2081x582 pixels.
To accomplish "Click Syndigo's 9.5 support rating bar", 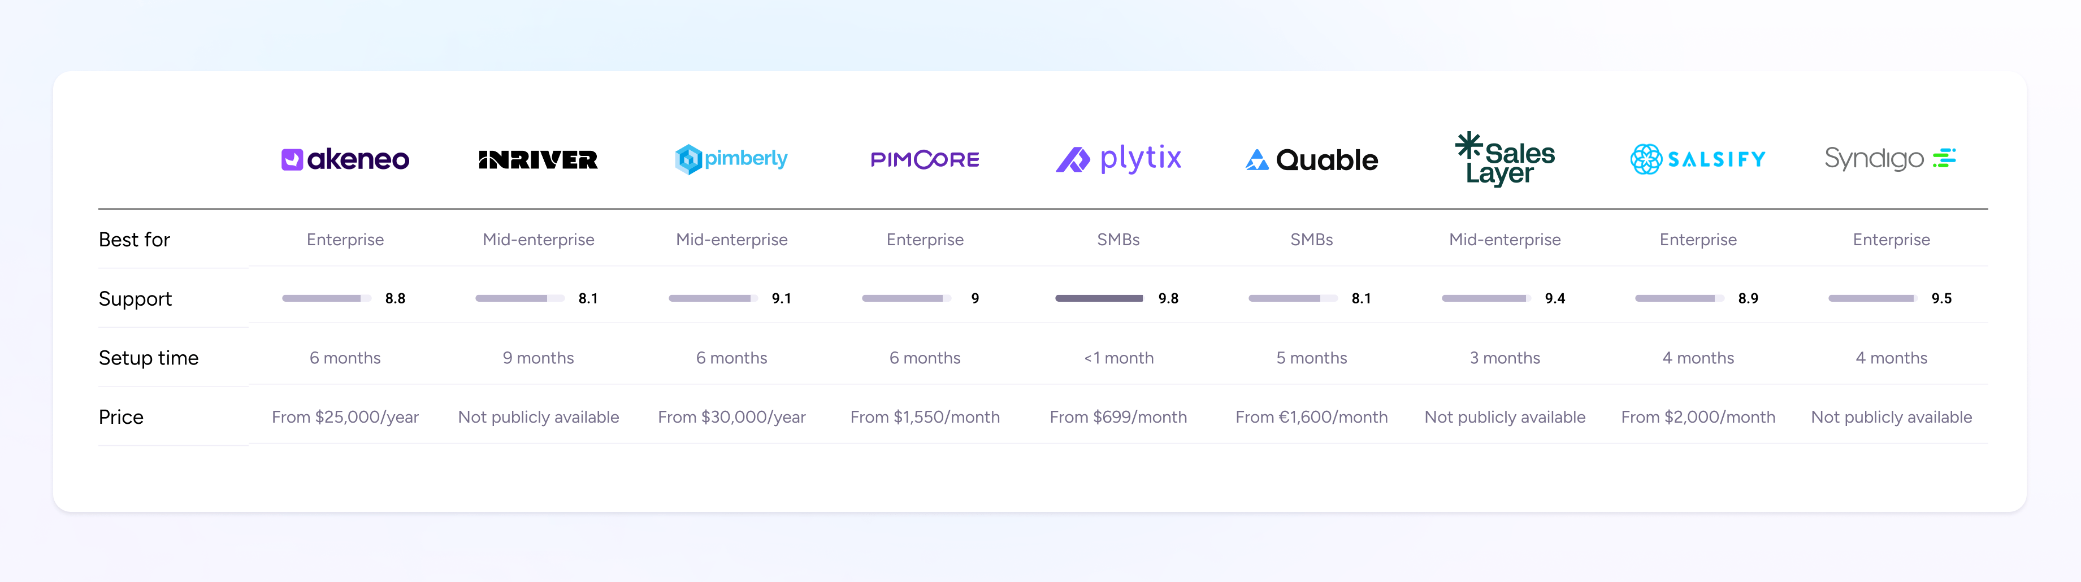I will (1872, 299).
